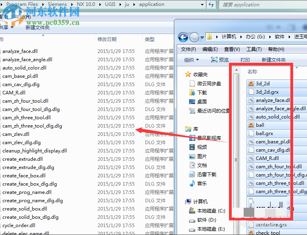Click the 库 libraries icon

click(x=188, y=129)
